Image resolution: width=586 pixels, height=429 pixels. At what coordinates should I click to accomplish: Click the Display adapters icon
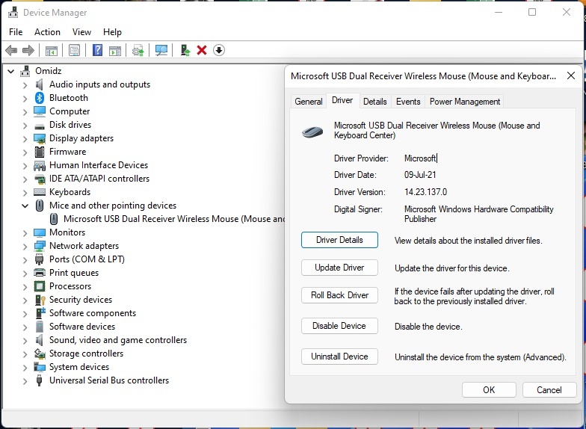pos(40,138)
